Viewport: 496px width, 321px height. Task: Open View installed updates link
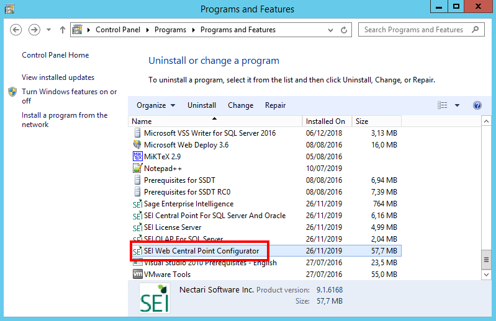pyautogui.click(x=58, y=77)
